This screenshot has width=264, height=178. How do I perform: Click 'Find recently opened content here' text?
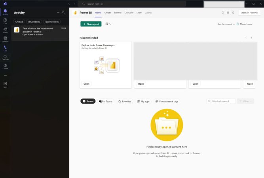167,147
